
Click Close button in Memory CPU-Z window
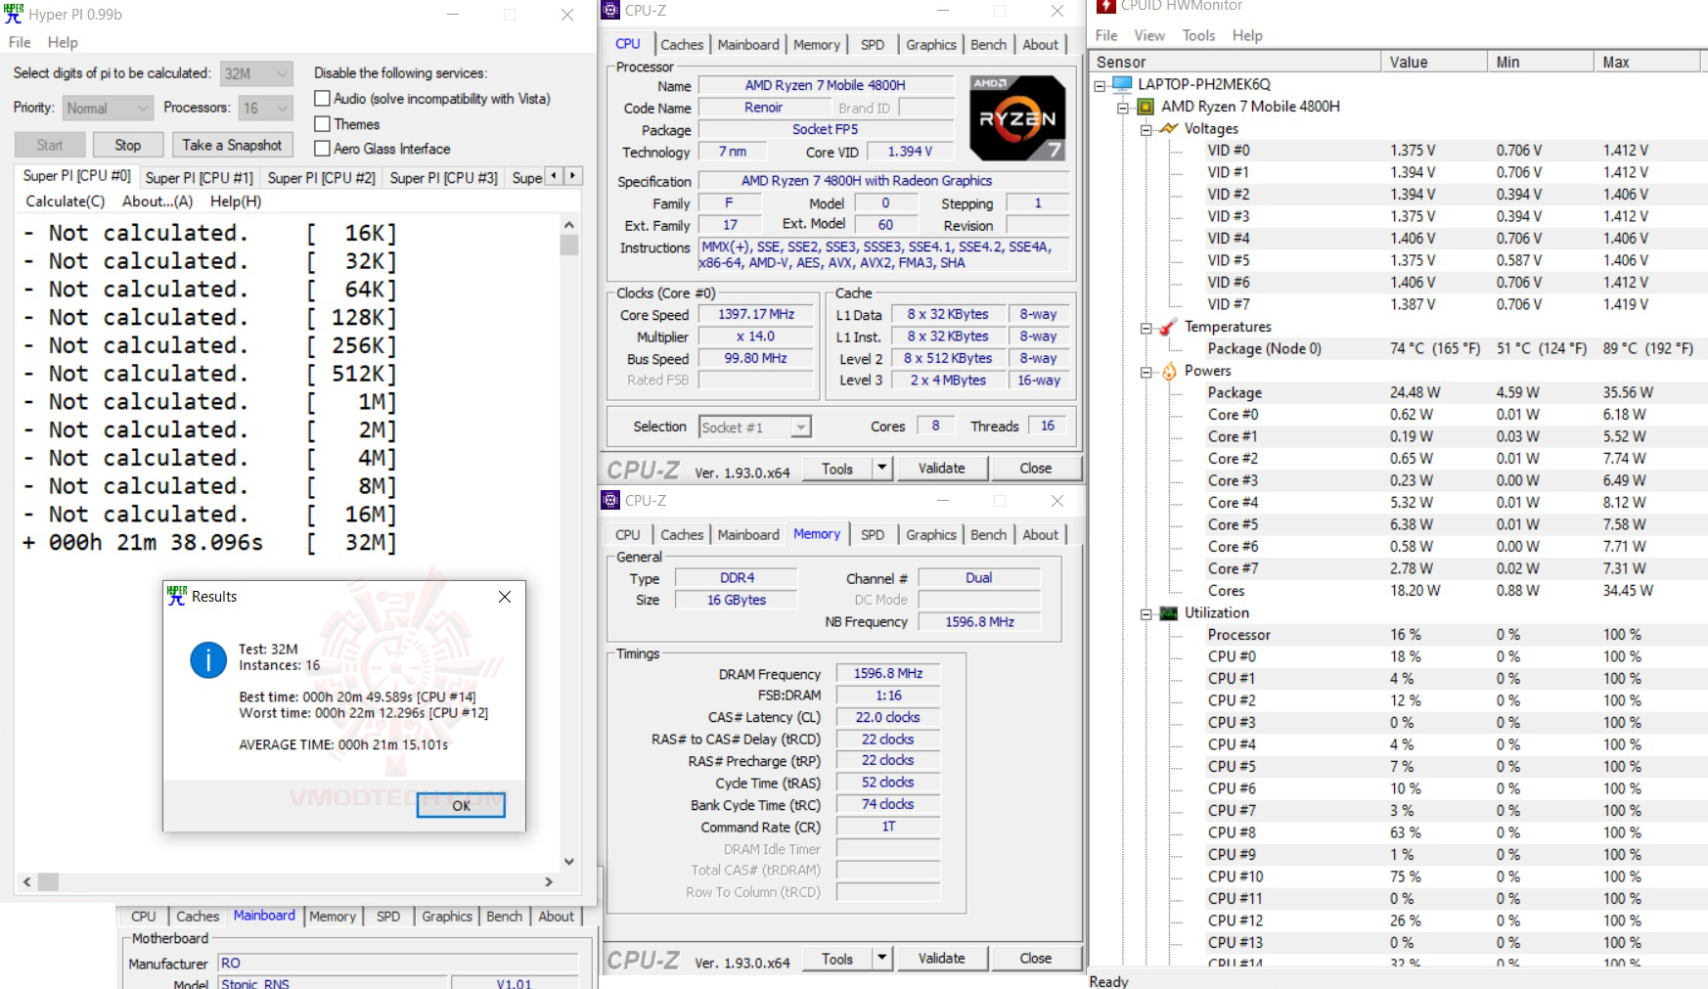coord(1036,959)
